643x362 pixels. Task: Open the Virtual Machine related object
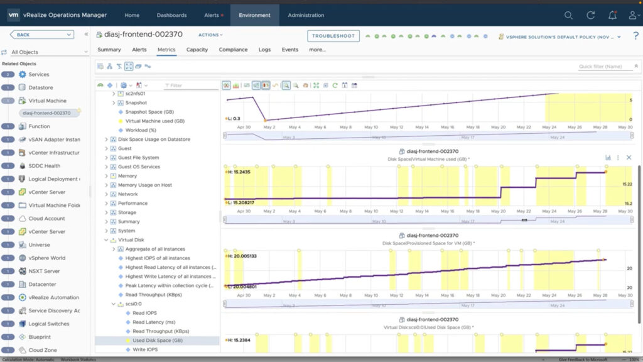pyautogui.click(x=47, y=101)
